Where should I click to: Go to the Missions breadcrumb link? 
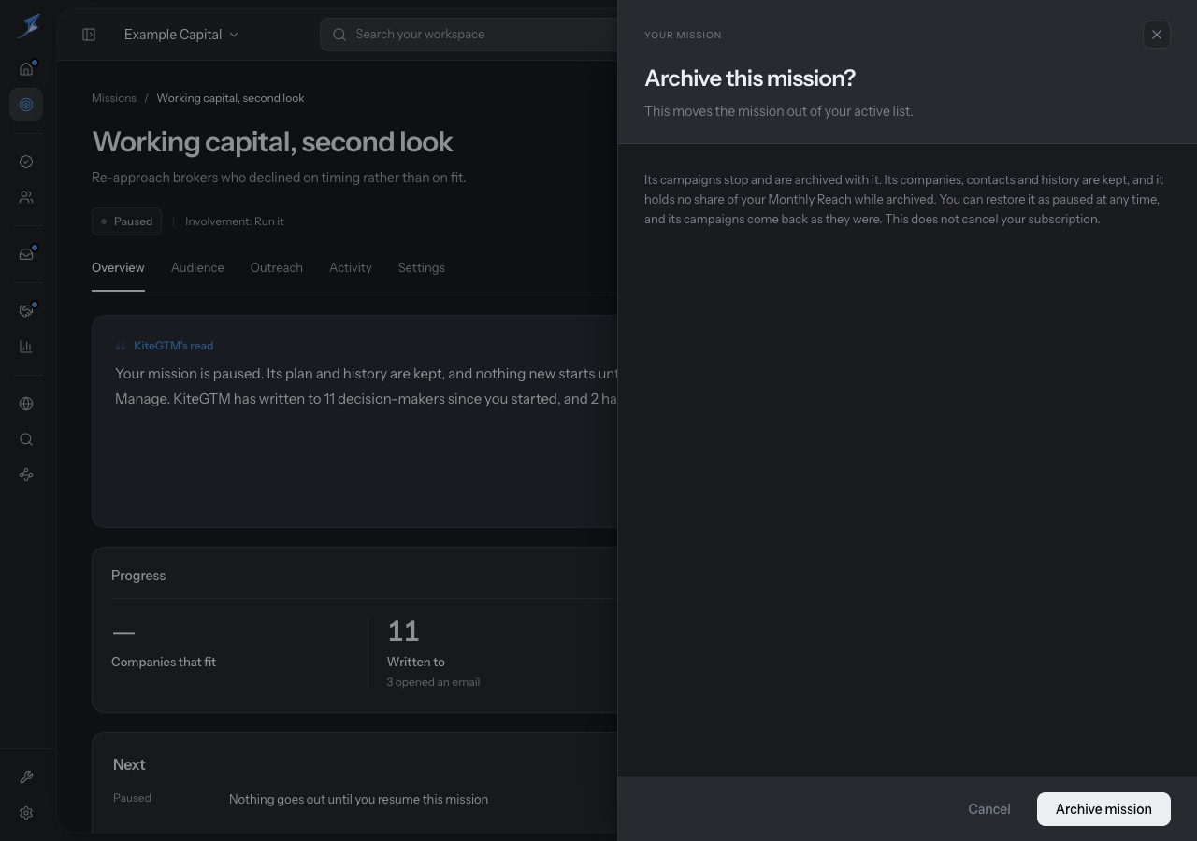click(114, 98)
